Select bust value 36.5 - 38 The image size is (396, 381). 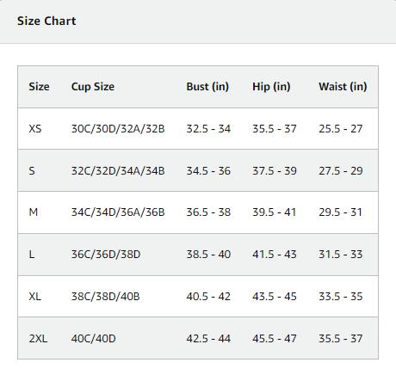pos(208,212)
